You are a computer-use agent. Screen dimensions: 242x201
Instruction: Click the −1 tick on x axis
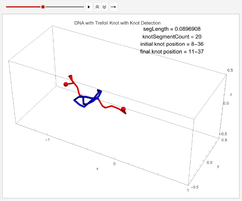click(47, 139)
